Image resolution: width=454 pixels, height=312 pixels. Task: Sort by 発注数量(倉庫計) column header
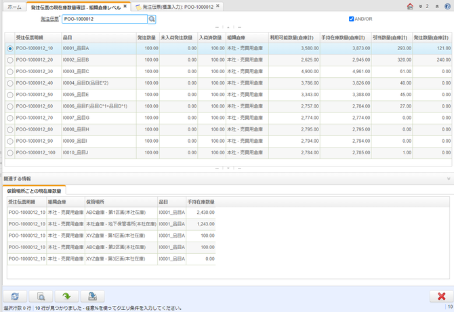click(x=432, y=38)
